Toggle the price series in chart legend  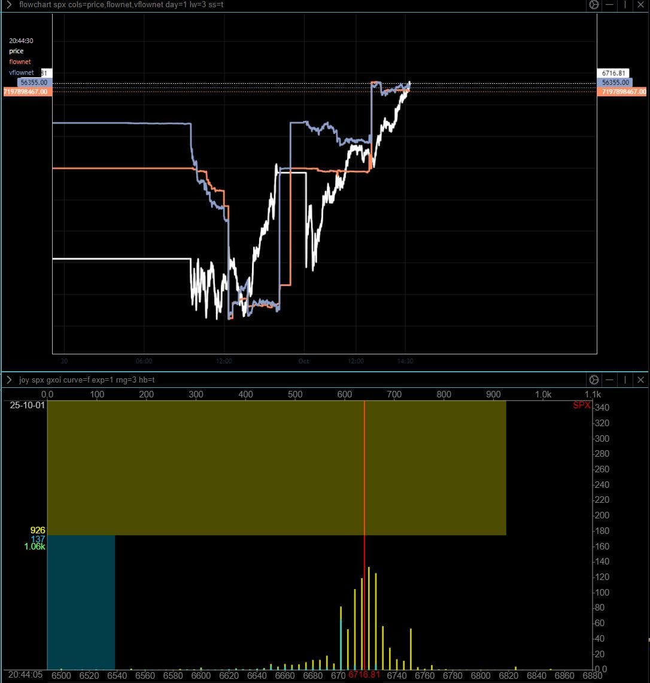(x=16, y=51)
